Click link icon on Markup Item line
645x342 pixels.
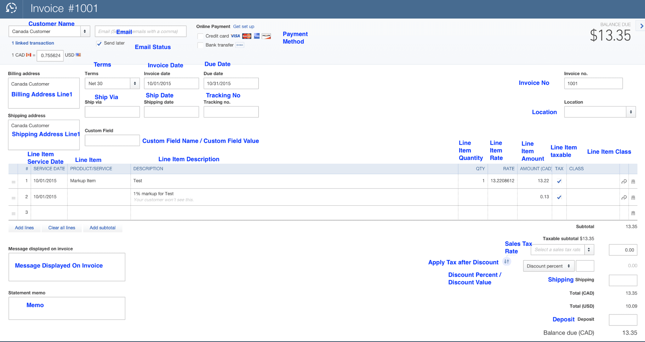624,182
